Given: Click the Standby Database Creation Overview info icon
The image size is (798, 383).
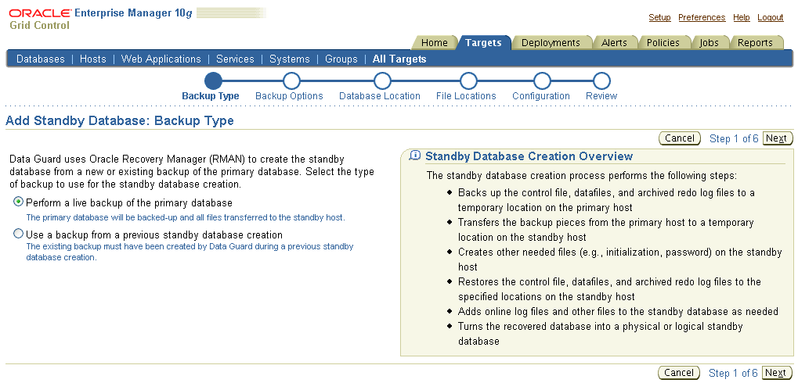Looking at the screenshot, I should (415, 156).
